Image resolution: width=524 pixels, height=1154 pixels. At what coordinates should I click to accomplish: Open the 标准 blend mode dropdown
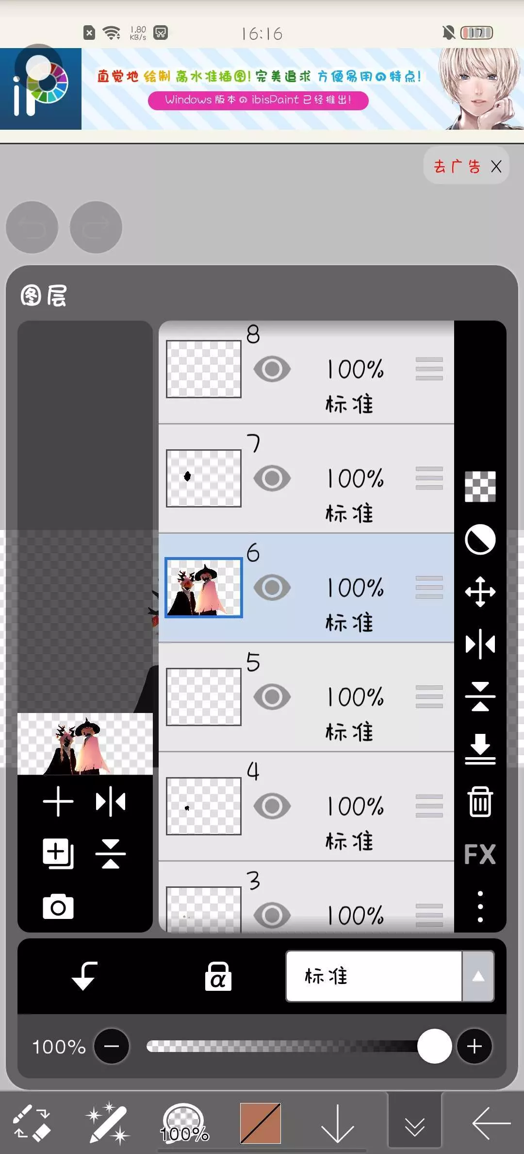[x=374, y=976]
